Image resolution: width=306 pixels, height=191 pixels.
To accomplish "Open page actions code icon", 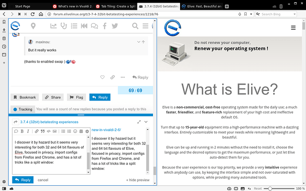I will coord(249,188).
